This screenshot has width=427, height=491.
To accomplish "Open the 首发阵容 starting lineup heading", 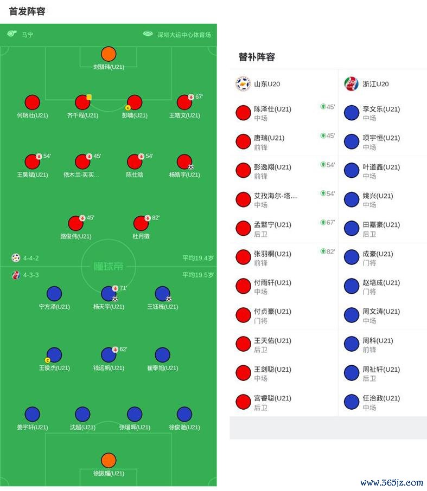I will pyautogui.click(x=27, y=11).
